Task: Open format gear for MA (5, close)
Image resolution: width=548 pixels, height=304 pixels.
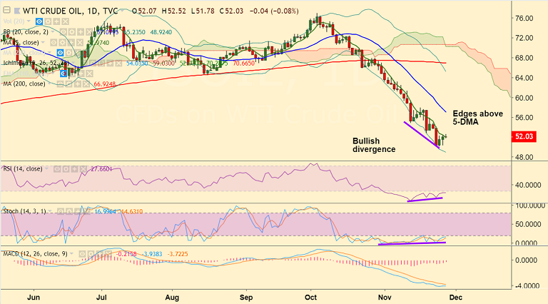Action: point(63,43)
